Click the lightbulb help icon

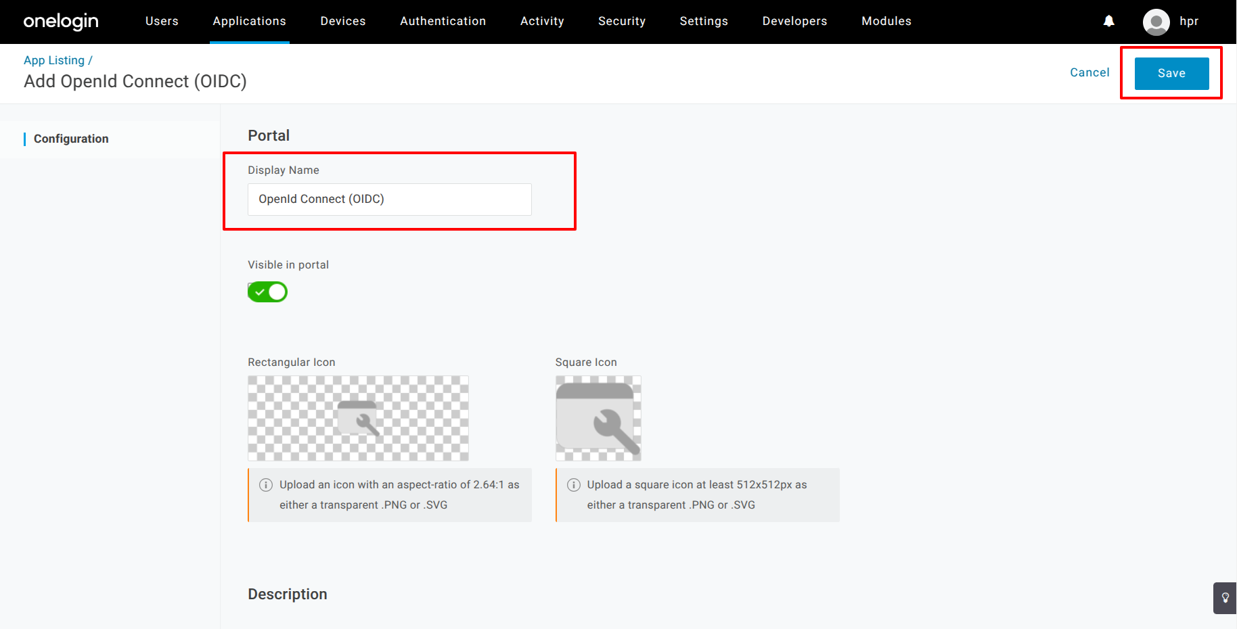(x=1225, y=598)
